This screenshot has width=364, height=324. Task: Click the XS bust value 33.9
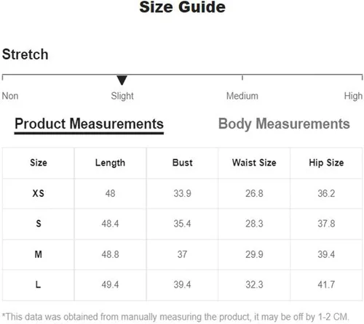182,193
